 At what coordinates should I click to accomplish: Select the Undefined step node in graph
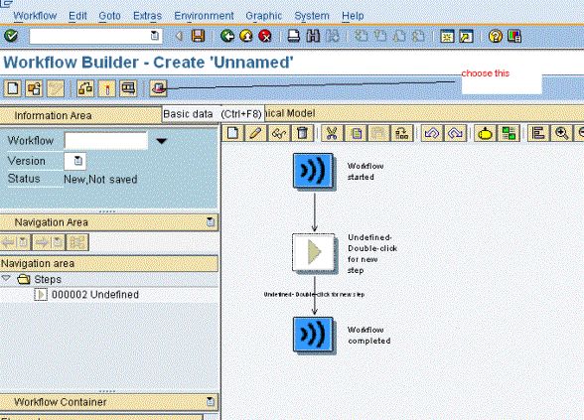[x=313, y=252]
